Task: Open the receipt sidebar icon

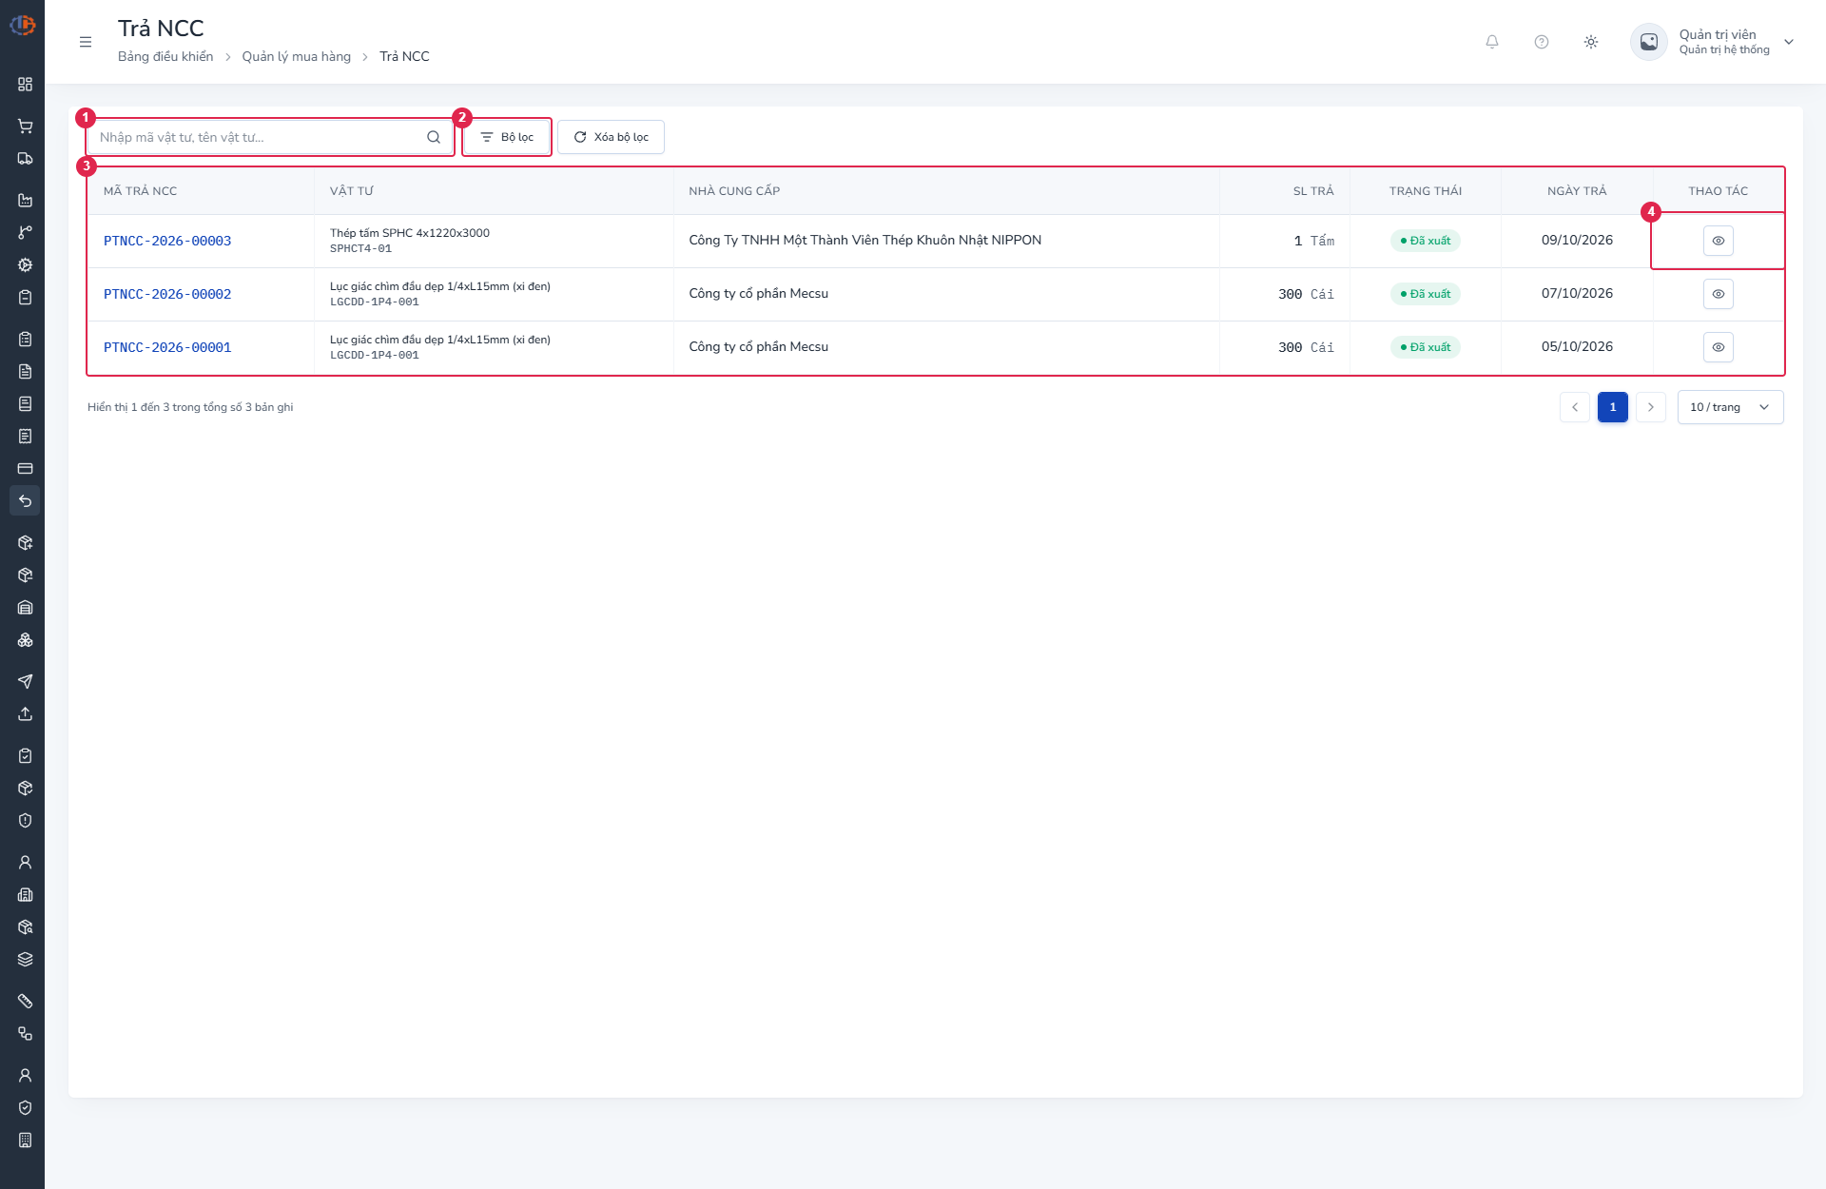Action: 25,437
